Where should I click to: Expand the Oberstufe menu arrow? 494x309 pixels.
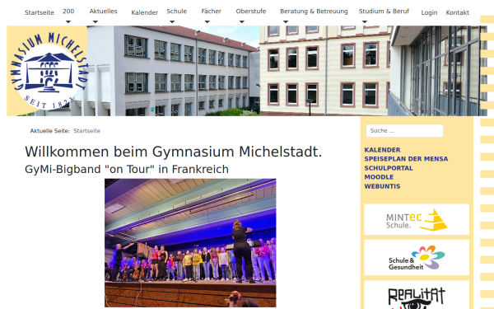pyautogui.click(x=241, y=21)
